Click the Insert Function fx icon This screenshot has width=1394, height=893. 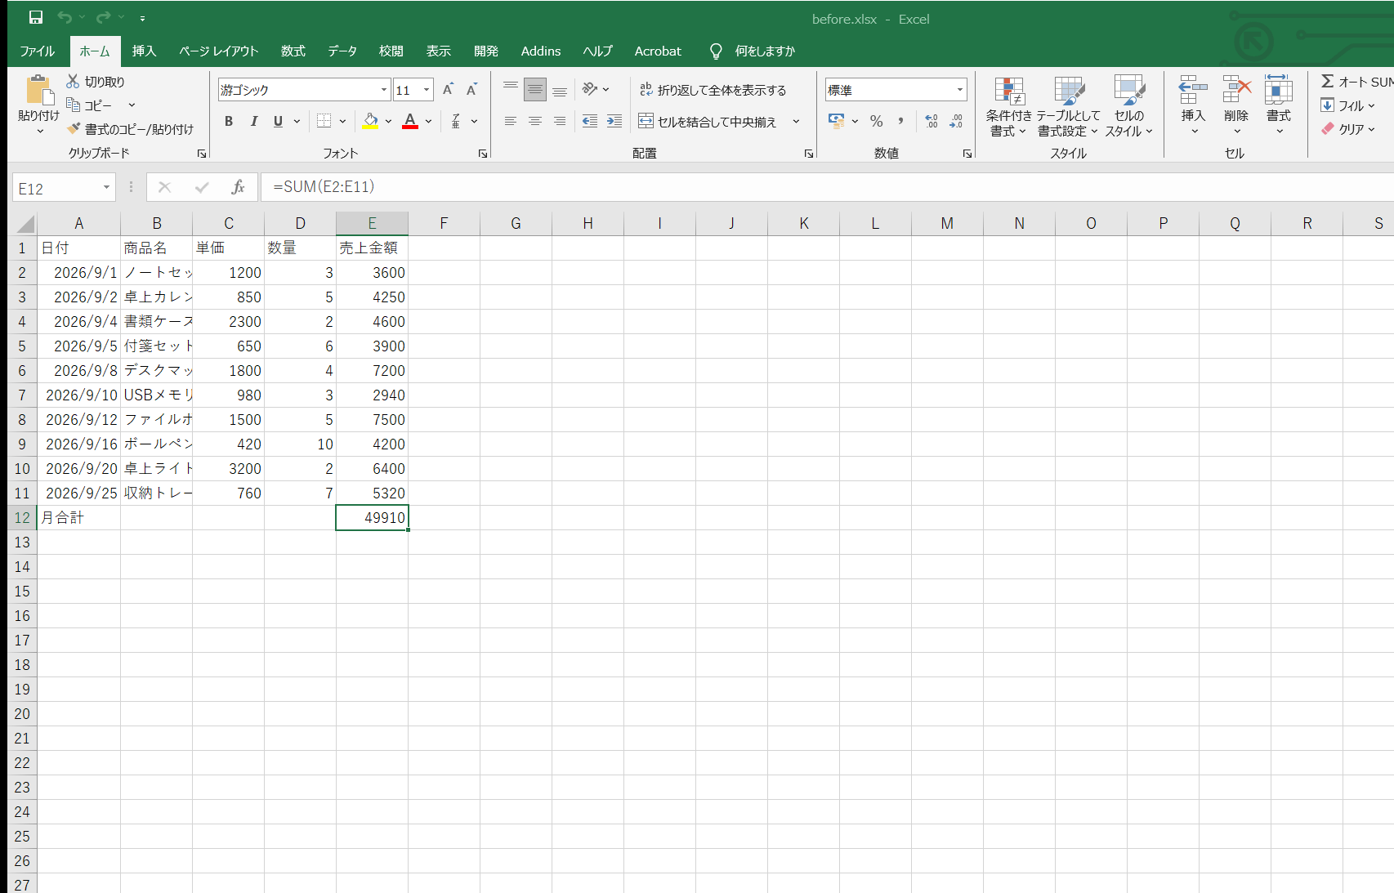[238, 187]
